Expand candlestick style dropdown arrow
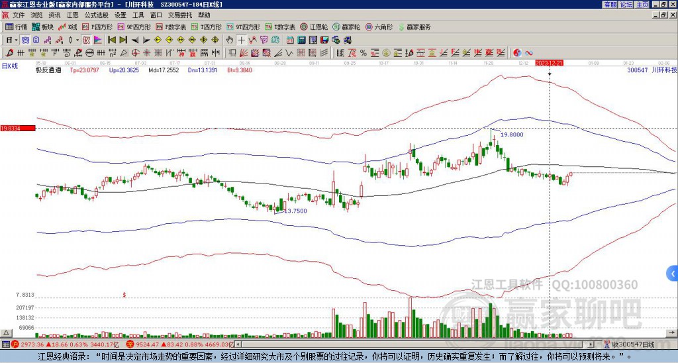This screenshot has height=363, width=678. pos(77,40)
